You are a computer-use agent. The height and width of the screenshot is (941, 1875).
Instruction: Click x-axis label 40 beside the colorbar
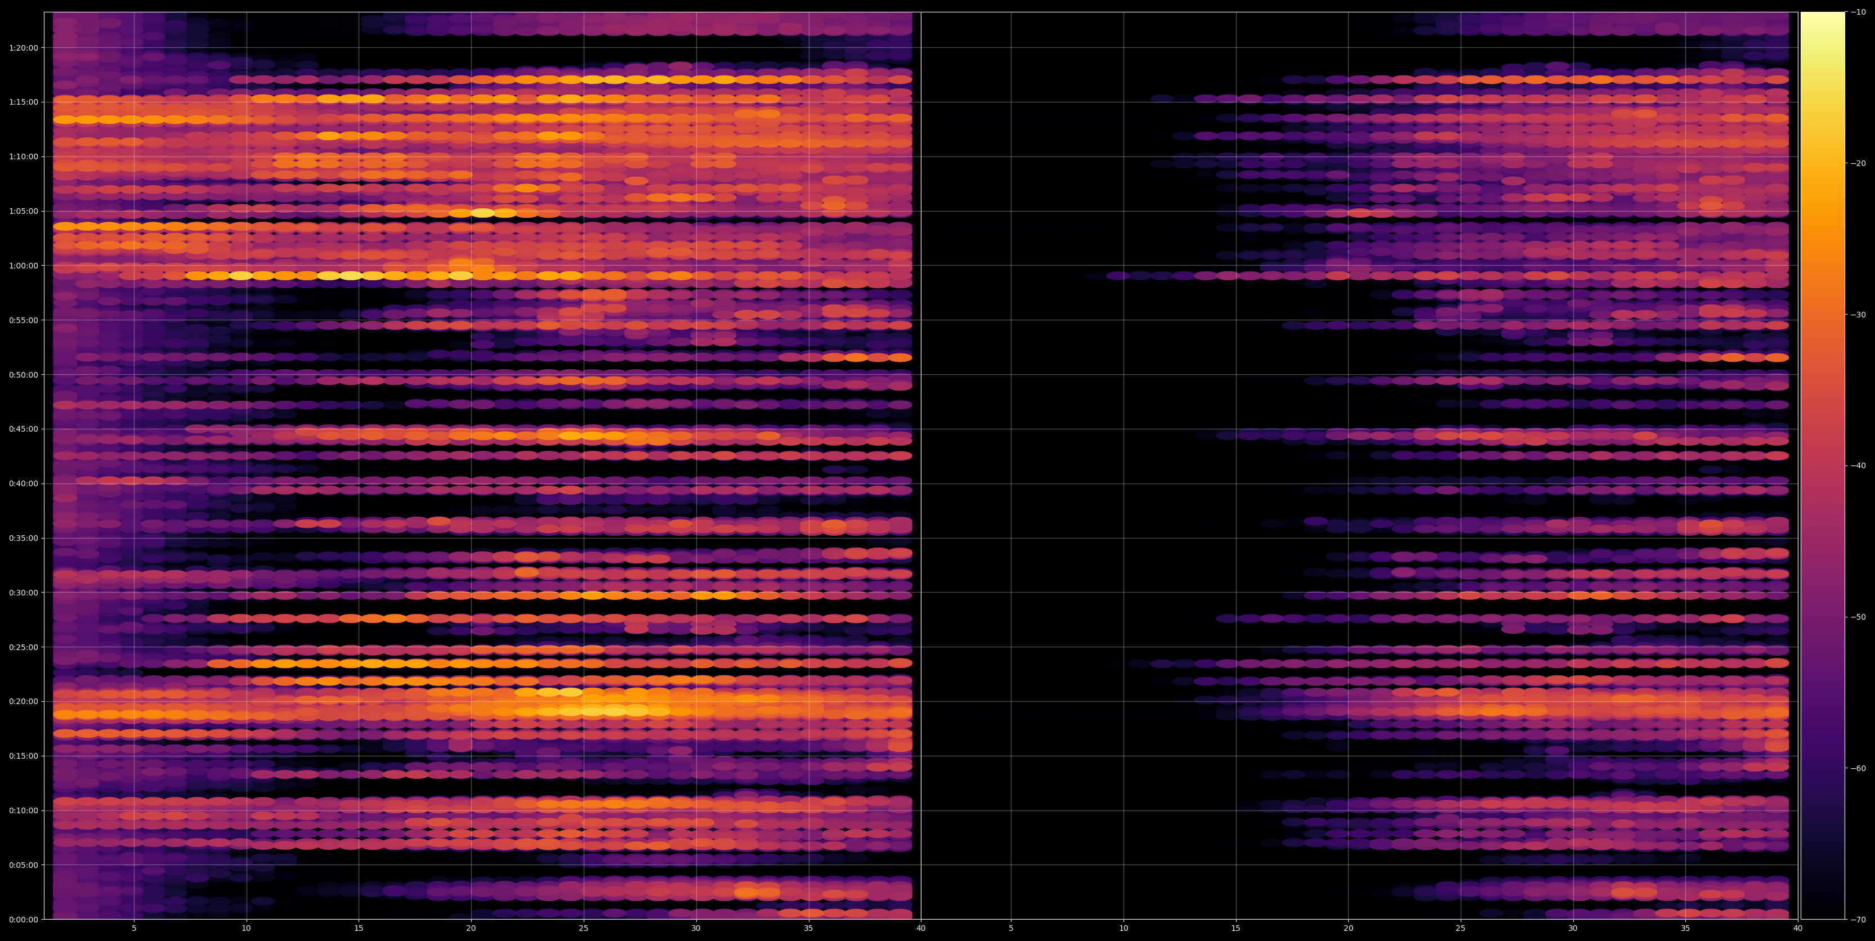click(x=1798, y=928)
